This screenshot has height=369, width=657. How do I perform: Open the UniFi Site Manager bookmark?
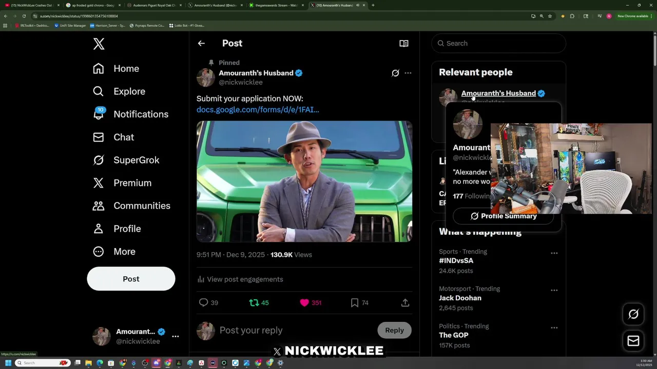(70, 26)
